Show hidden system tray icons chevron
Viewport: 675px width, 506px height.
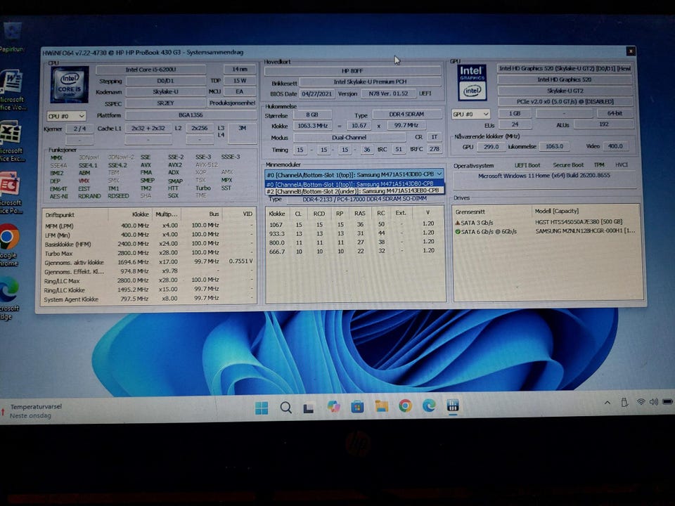607,403
